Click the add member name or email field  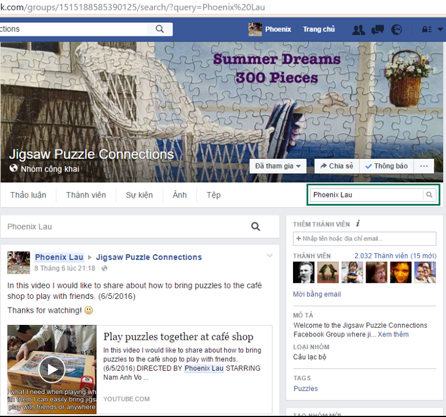coord(365,239)
